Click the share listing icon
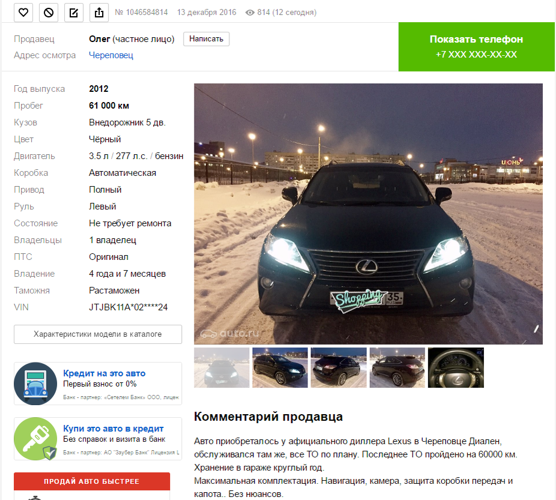The width and height of the screenshot is (556, 500). [99, 13]
